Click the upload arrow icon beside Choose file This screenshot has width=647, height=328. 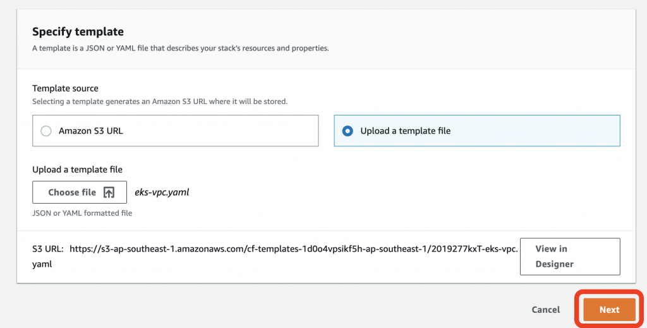tap(109, 192)
